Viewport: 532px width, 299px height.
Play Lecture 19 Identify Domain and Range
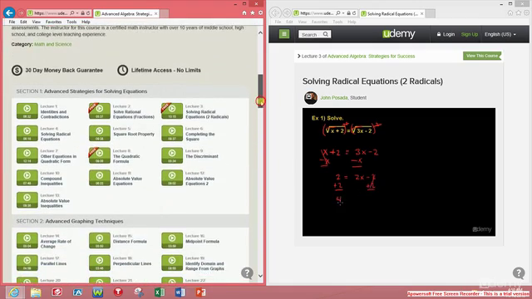tap(172, 263)
